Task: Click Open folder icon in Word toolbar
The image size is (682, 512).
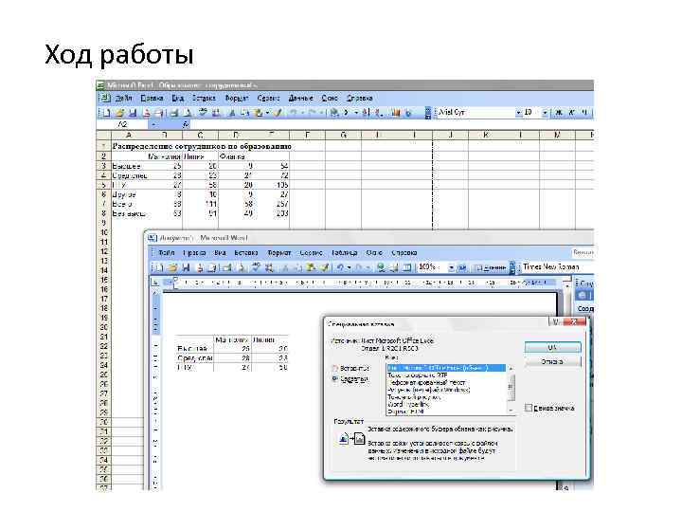Action: 172,267
